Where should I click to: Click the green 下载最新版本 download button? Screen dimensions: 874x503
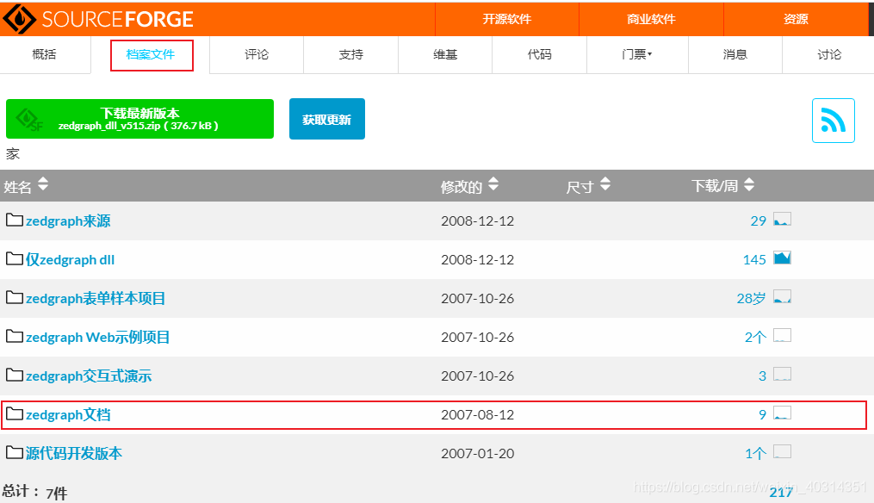point(139,119)
